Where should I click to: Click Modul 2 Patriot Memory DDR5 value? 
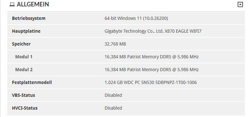click(x=152, y=70)
